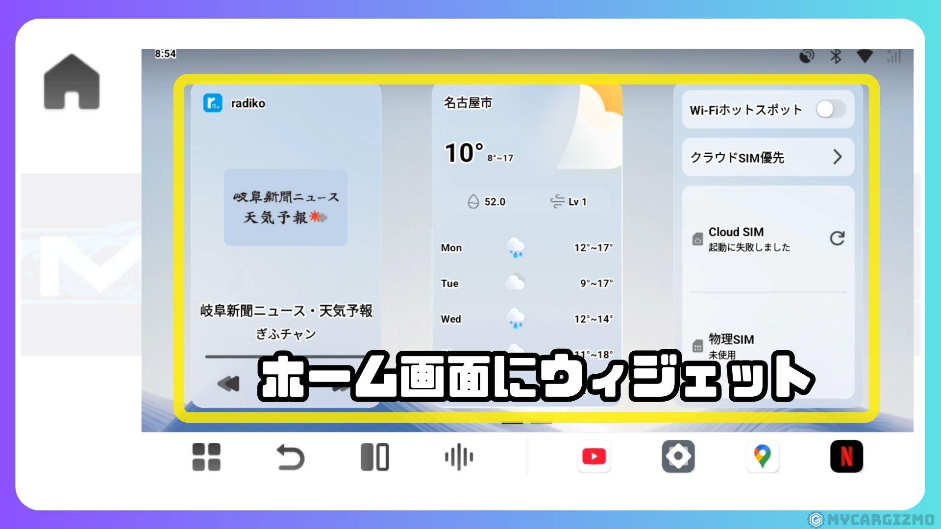Rewind the radiko track

(x=228, y=384)
